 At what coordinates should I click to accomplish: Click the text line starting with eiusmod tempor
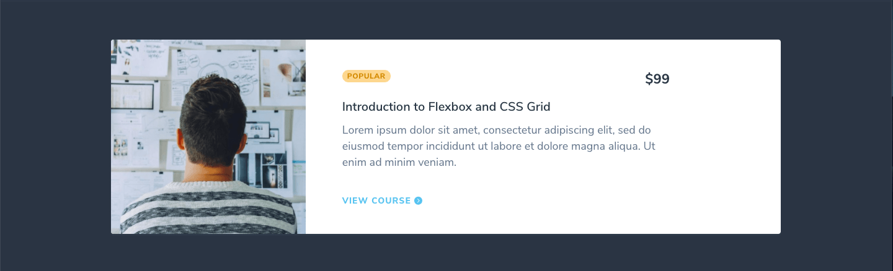click(499, 147)
